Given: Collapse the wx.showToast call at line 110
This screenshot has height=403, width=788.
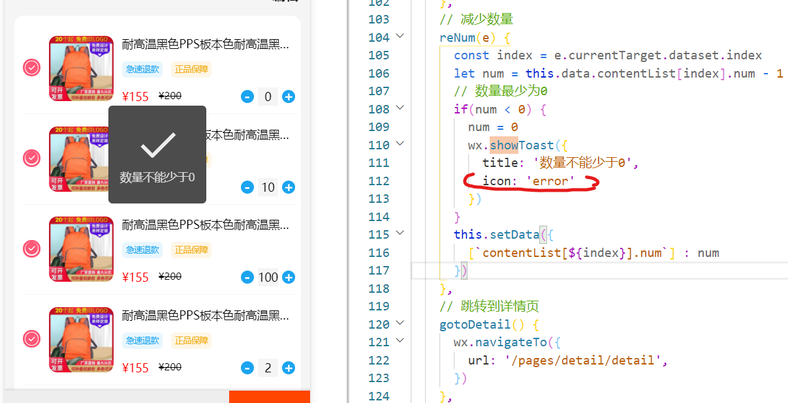Looking at the screenshot, I should pyautogui.click(x=400, y=144).
